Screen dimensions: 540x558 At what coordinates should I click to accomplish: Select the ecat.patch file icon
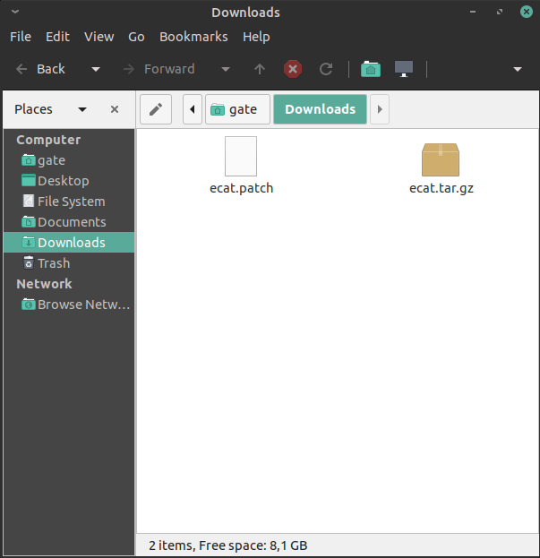pos(241,156)
